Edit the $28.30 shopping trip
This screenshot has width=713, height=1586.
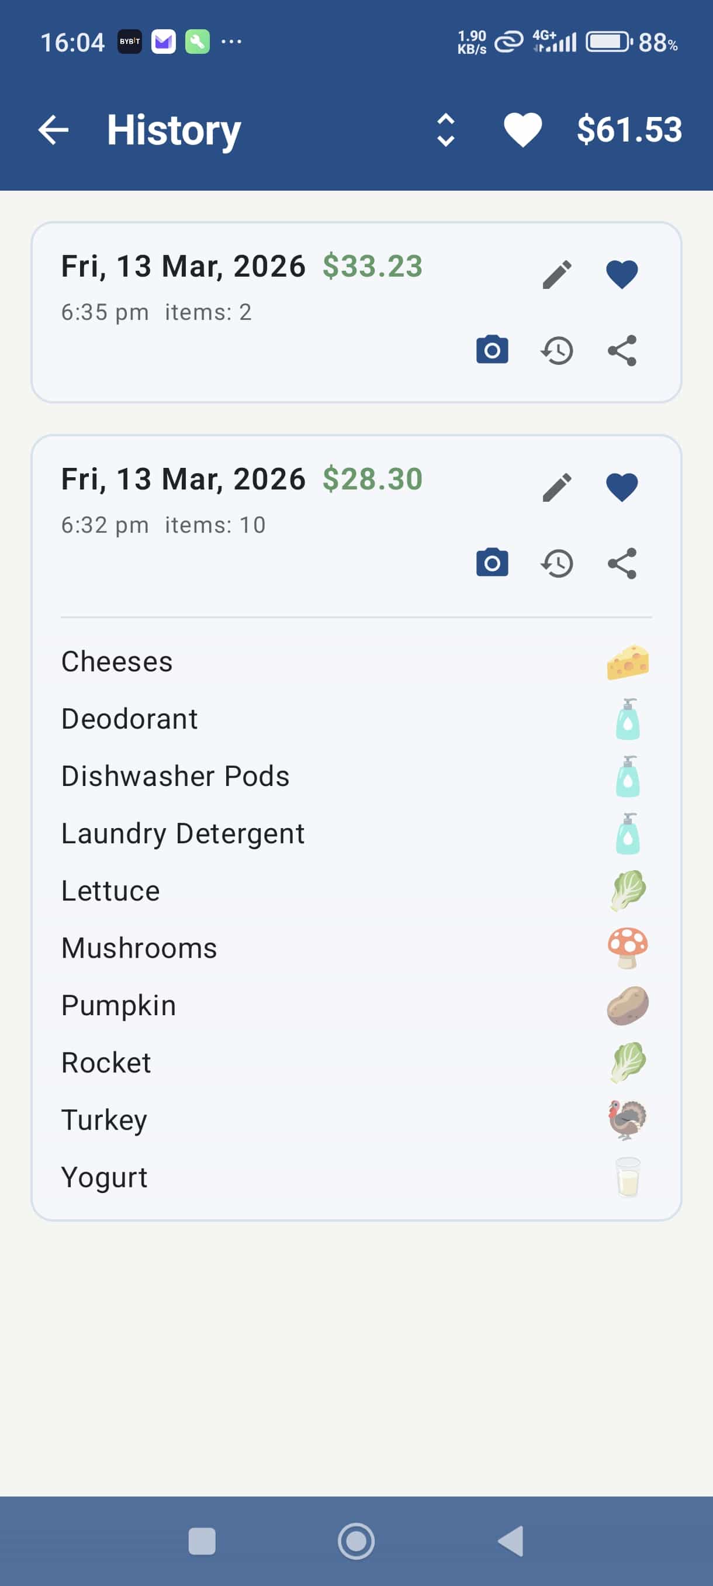pyautogui.click(x=557, y=488)
